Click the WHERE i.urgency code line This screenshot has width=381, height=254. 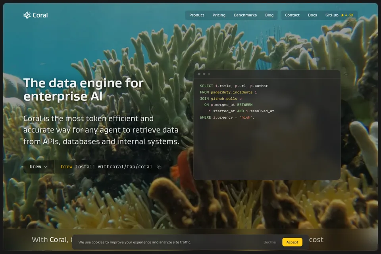(227, 117)
